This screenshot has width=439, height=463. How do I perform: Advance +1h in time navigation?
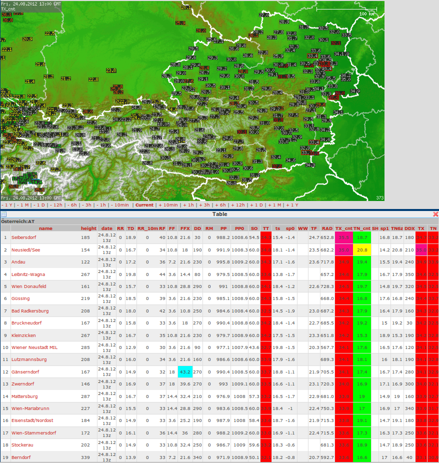point(188,205)
